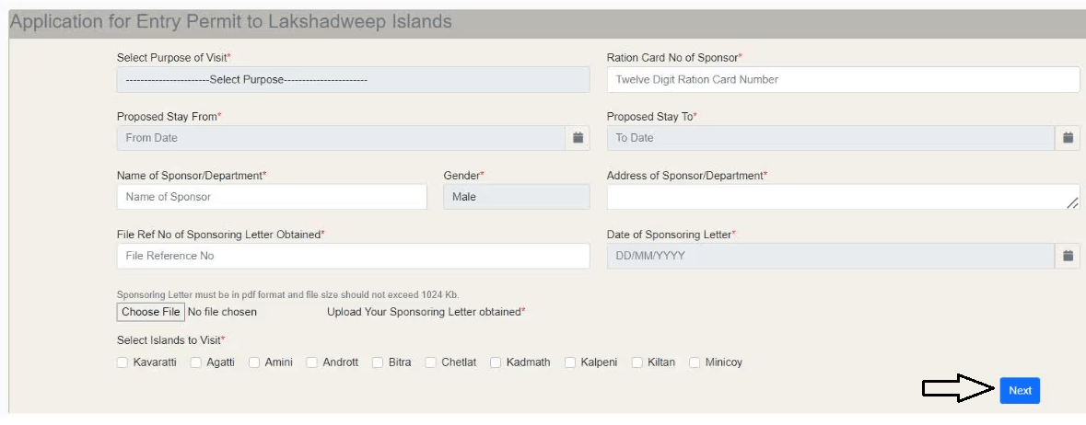Click the To Date input field
The width and height of the screenshot is (1086, 425).
[830, 138]
